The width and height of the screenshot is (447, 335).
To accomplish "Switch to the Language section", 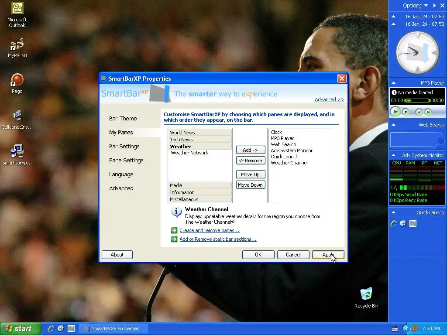I will point(121,174).
